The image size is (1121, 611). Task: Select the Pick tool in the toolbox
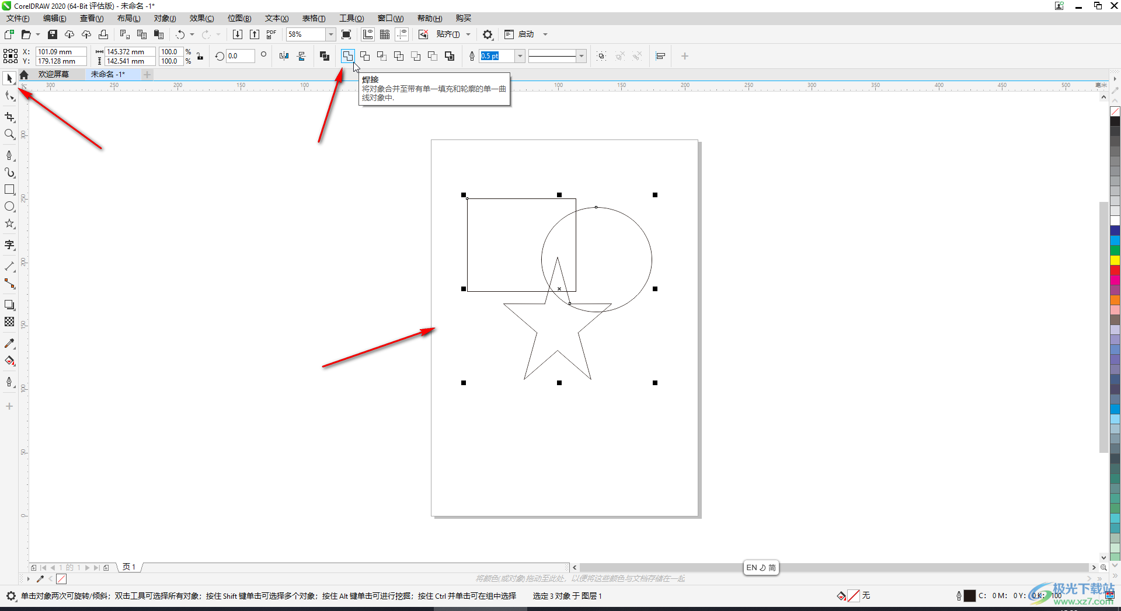[x=9, y=78]
